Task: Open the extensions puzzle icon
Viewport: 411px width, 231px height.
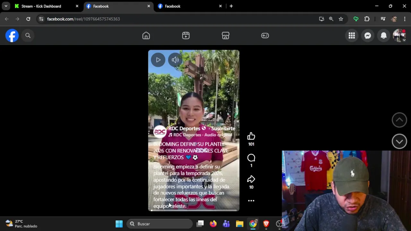Action: click(x=367, y=19)
